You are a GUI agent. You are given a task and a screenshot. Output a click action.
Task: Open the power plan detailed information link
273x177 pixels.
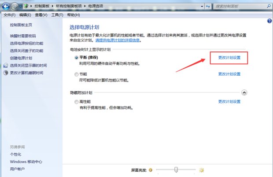(118, 40)
